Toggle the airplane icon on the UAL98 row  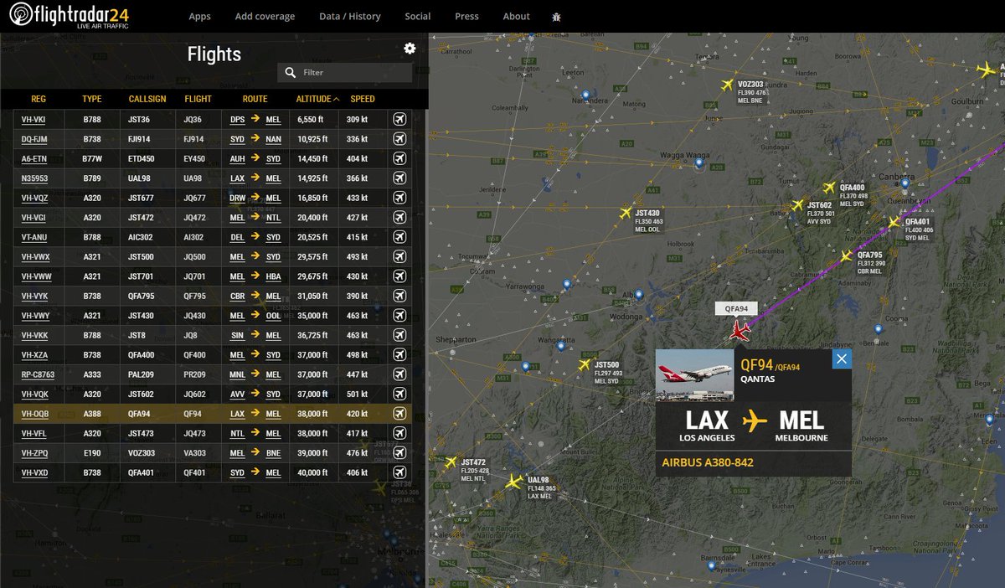pos(399,178)
